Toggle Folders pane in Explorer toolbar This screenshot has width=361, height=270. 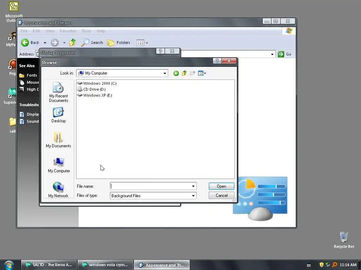pos(119,43)
